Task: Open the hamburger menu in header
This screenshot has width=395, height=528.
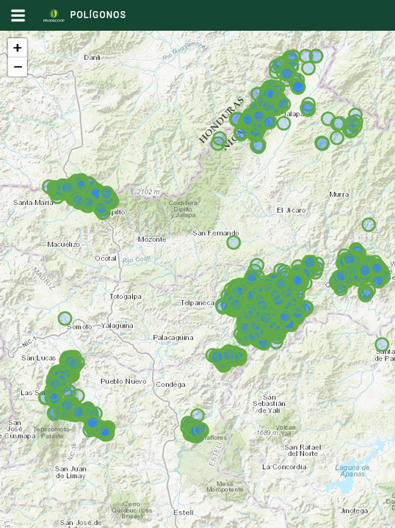Action: tap(18, 15)
